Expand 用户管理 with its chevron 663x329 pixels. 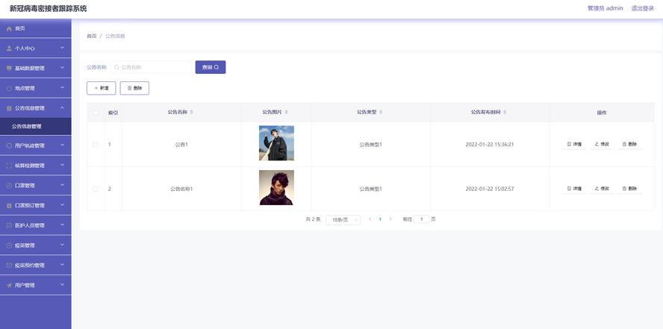pos(62,285)
